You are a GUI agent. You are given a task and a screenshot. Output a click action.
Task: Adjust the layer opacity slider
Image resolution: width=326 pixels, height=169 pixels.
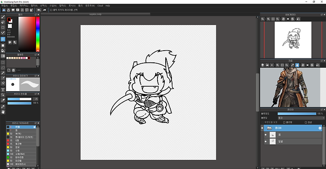click(297, 114)
